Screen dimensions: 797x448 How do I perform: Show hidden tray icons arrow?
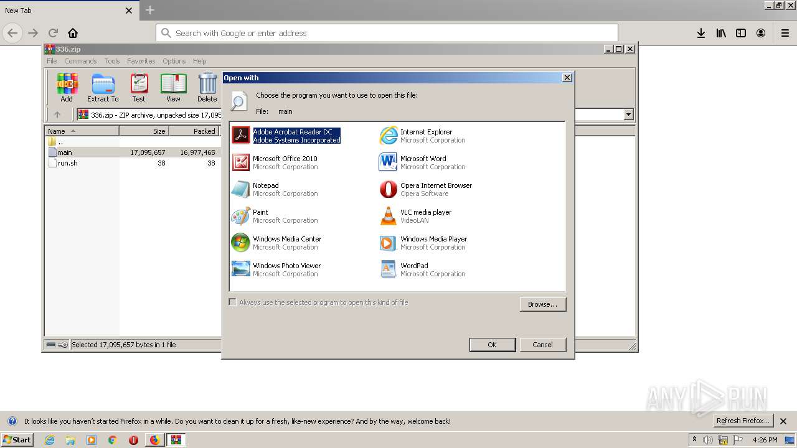tap(694, 440)
